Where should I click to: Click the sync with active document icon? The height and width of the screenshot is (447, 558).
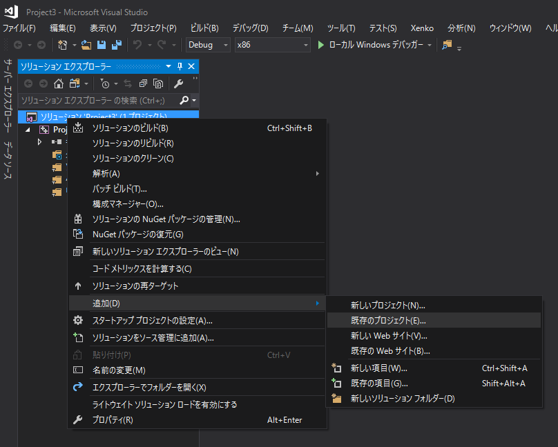point(128,83)
